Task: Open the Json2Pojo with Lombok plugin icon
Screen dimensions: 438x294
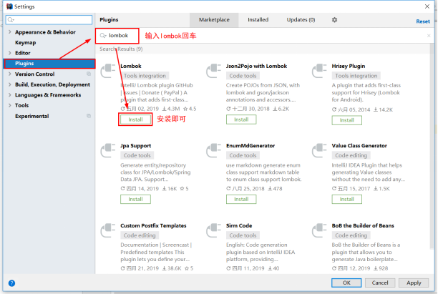Action: pyautogui.click(x=214, y=71)
